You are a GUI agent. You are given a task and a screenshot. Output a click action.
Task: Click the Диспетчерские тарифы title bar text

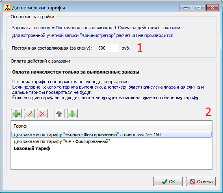39,8
